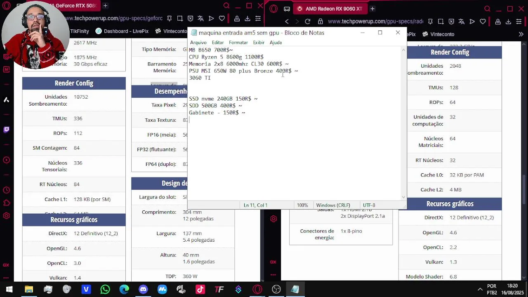
Task: Switch to AMD Radeon RX 9060 XT tab
Action: (330, 9)
